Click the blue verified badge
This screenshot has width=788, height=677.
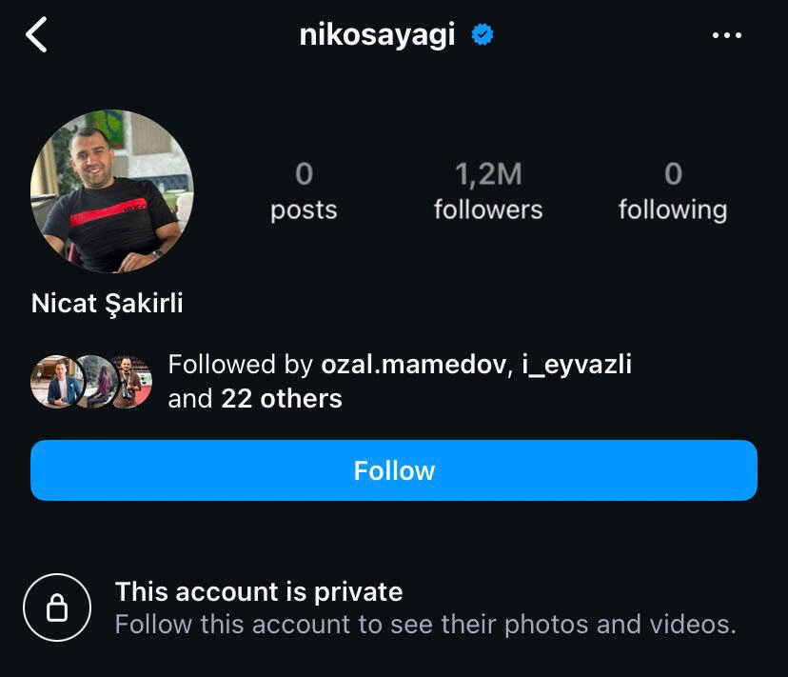click(x=483, y=36)
